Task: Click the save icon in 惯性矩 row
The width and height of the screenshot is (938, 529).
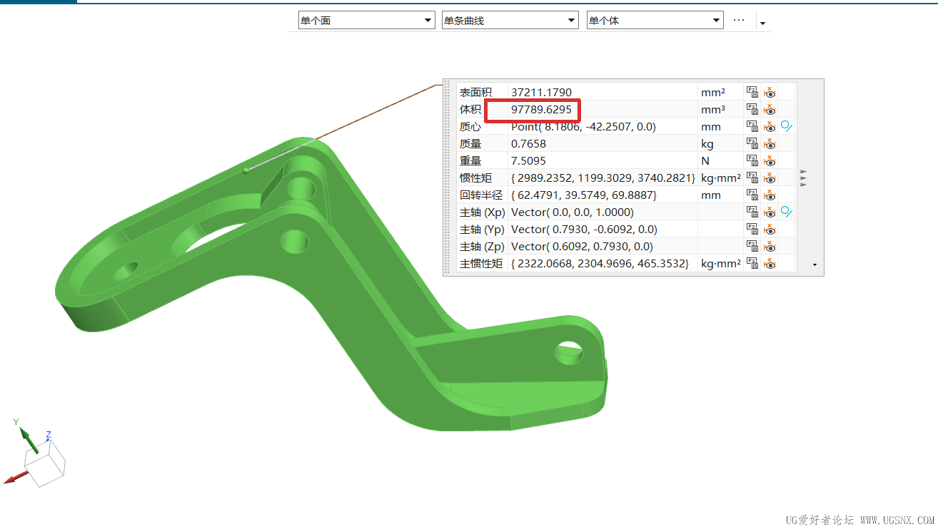Action: coord(752,178)
